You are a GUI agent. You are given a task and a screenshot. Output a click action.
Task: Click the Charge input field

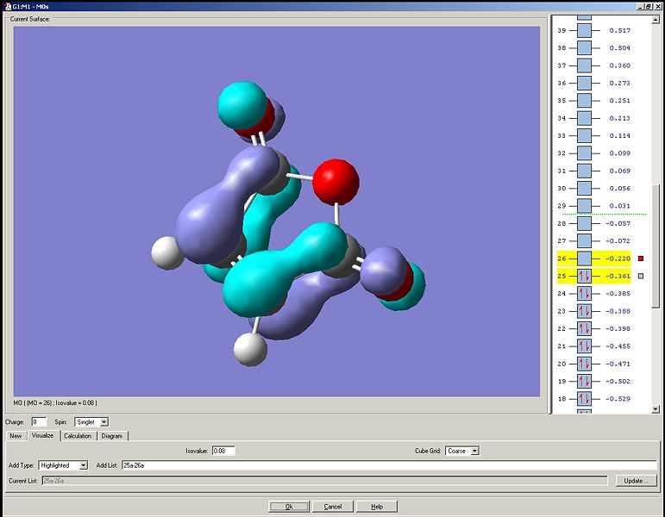(x=39, y=422)
